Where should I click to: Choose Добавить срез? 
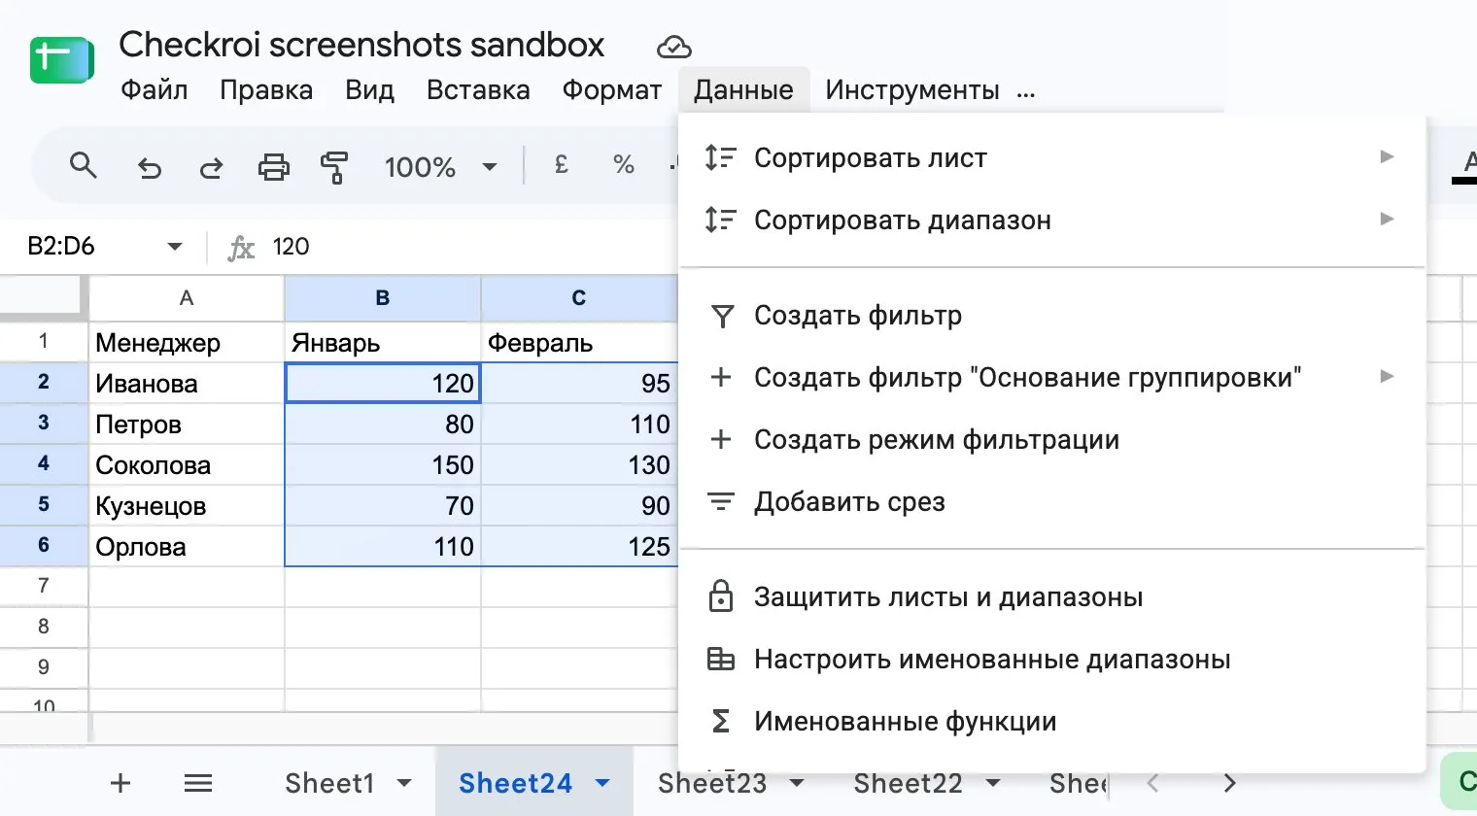pyautogui.click(x=1052, y=501)
